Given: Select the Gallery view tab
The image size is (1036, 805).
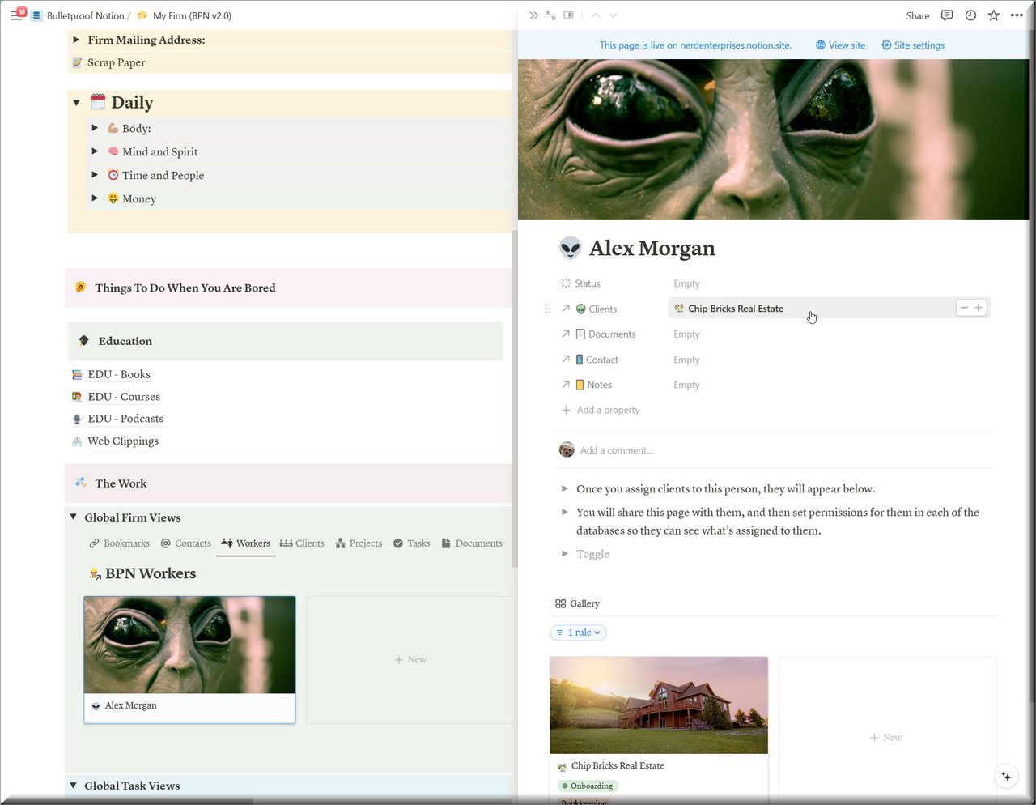Looking at the screenshot, I should click(577, 603).
